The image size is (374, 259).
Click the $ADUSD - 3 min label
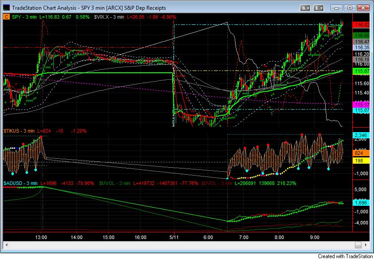[x=20, y=183]
